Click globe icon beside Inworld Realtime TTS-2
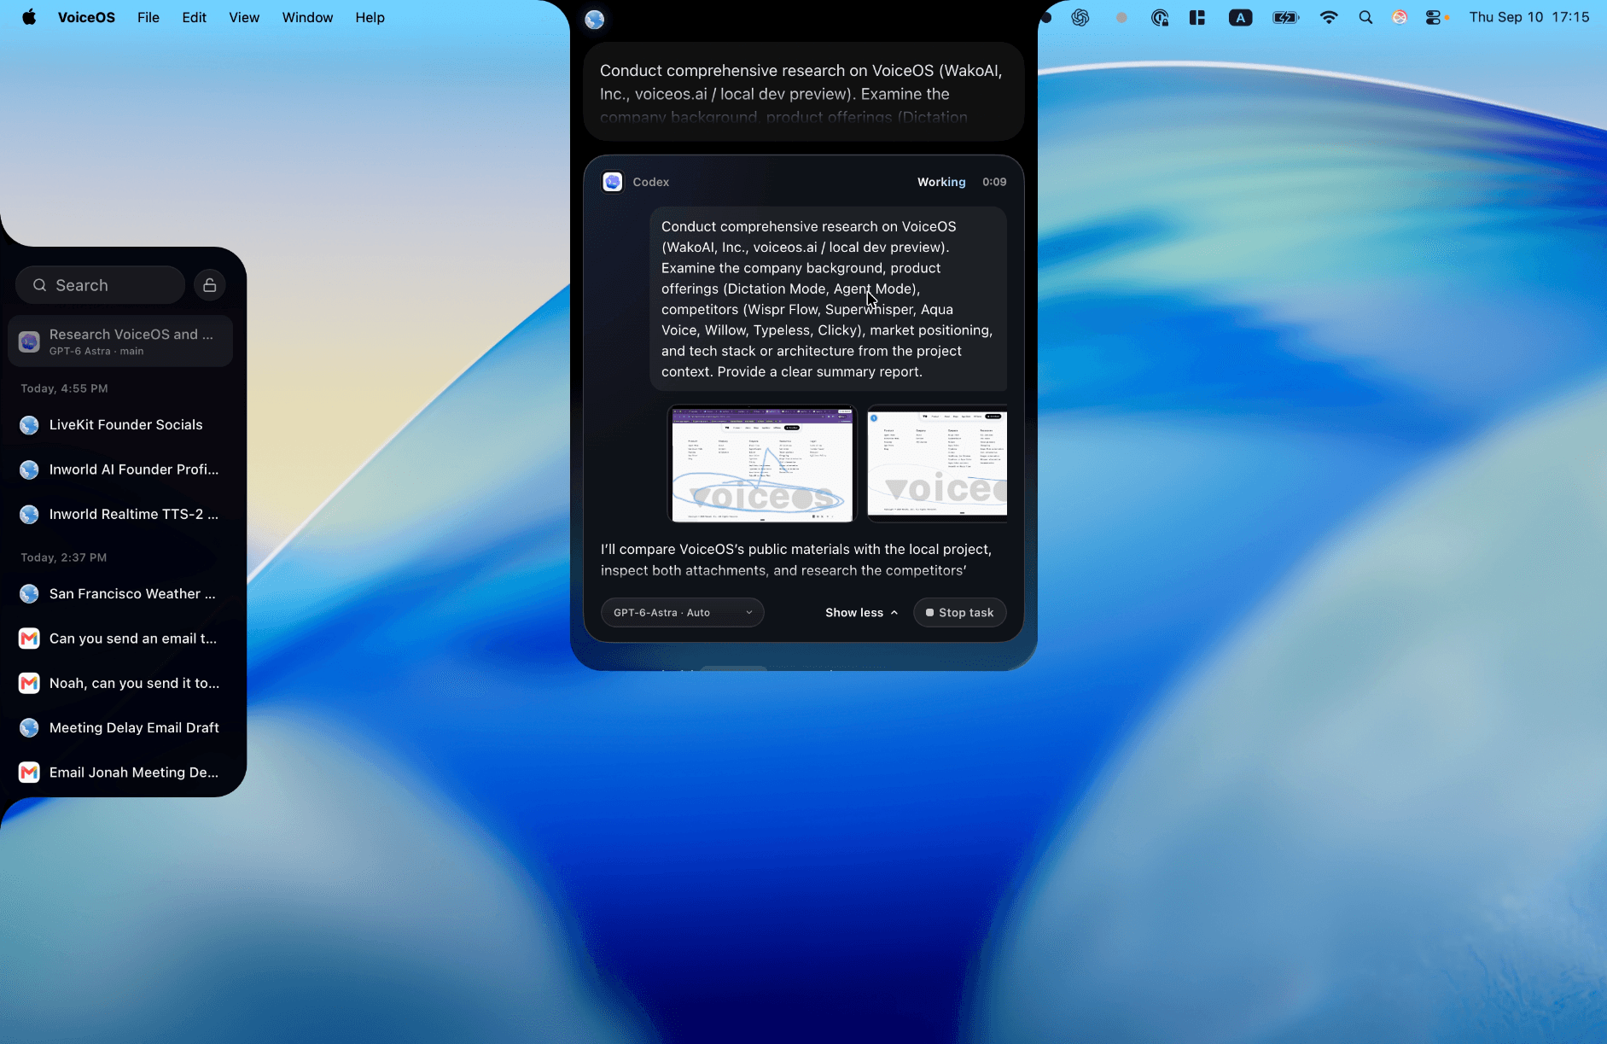The height and width of the screenshot is (1044, 1607). pyautogui.click(x=29, y=514)
